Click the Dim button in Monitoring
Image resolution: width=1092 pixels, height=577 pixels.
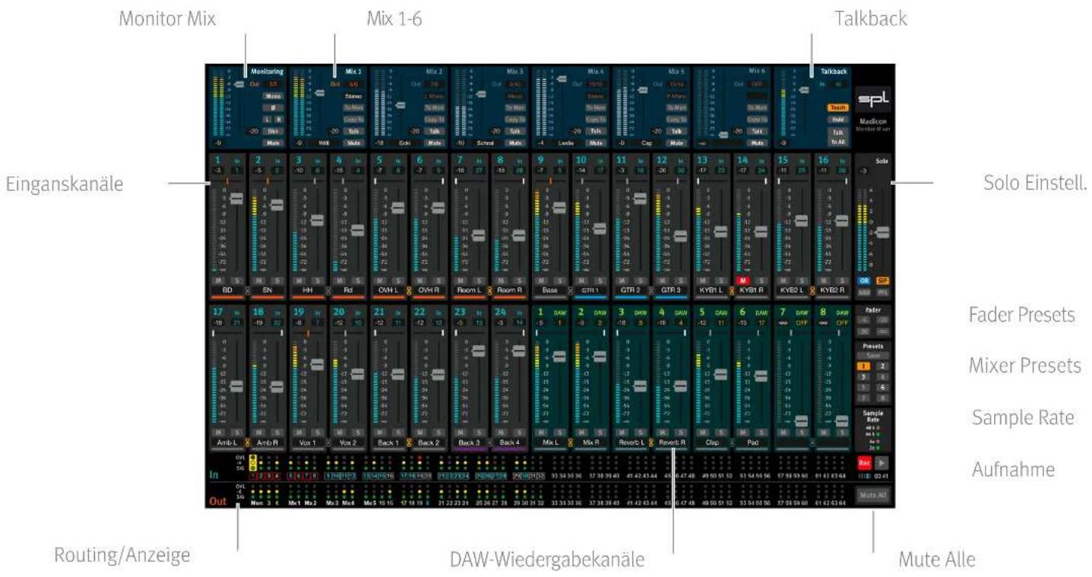pos(274,131)
